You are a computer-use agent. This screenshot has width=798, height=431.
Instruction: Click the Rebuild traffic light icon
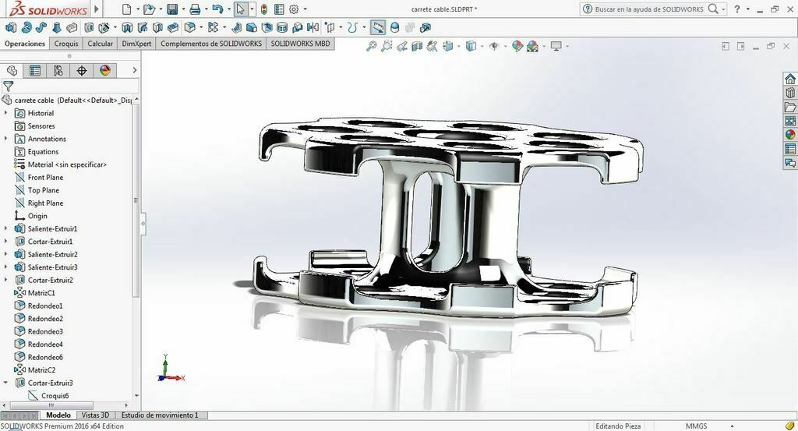tap(263, 9)
